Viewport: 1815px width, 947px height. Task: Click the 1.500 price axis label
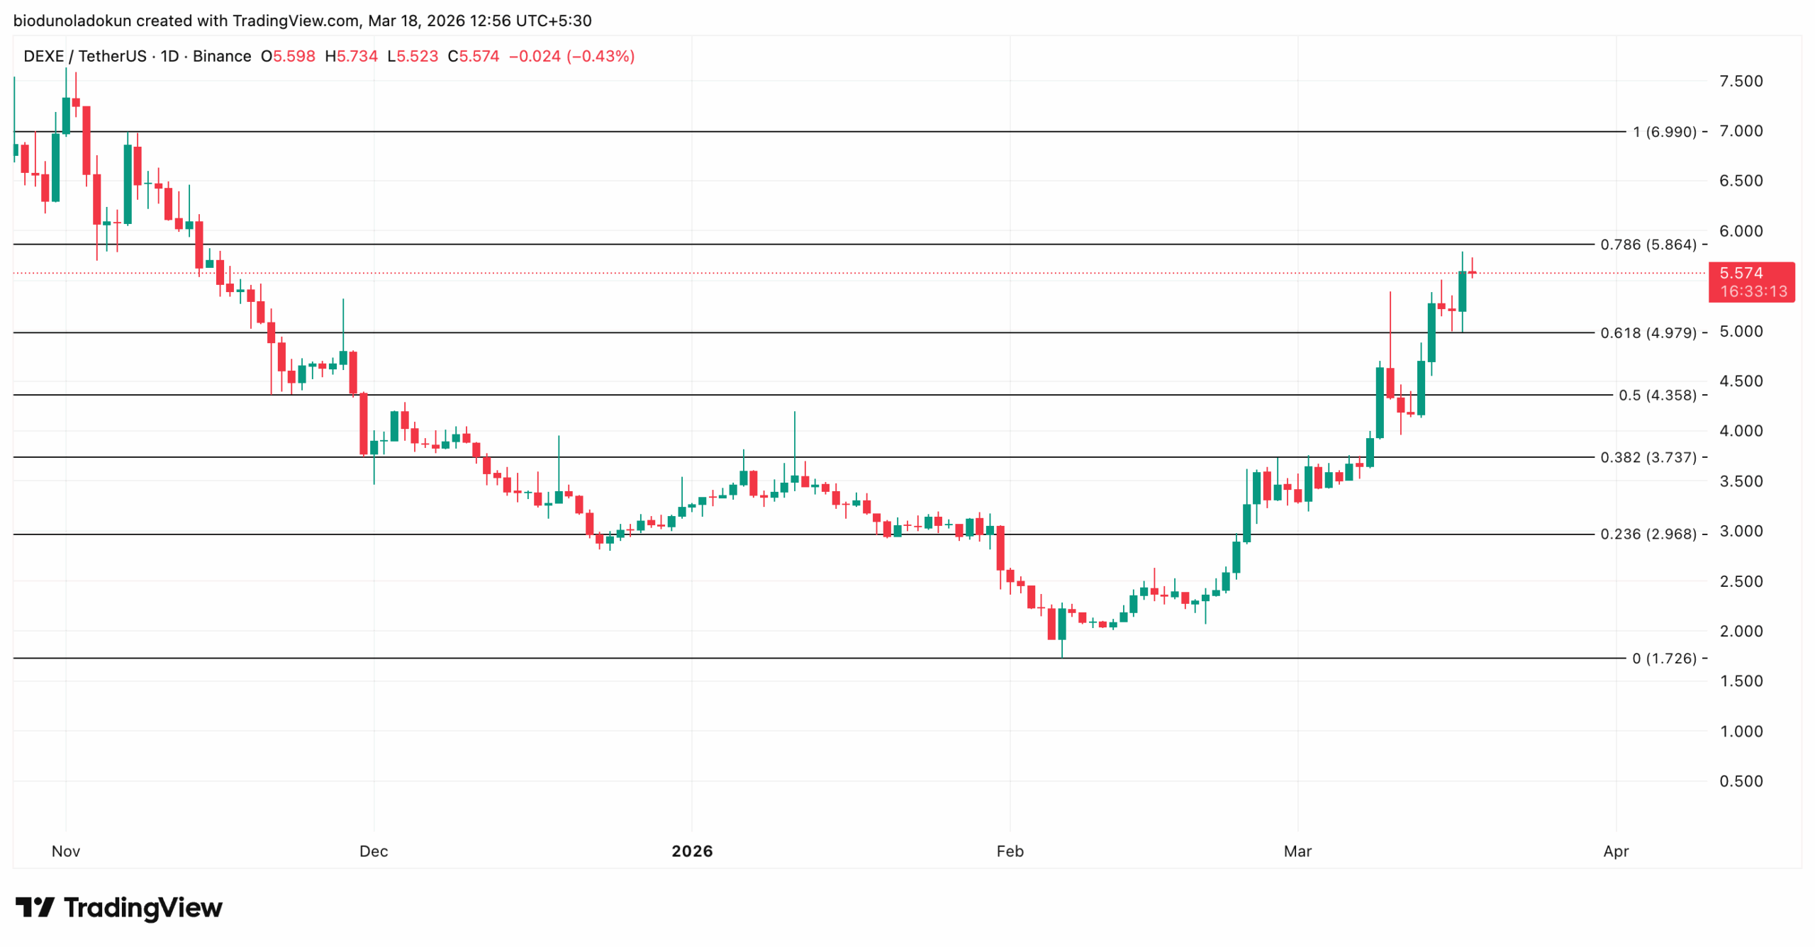click(x=1741, y=681)
